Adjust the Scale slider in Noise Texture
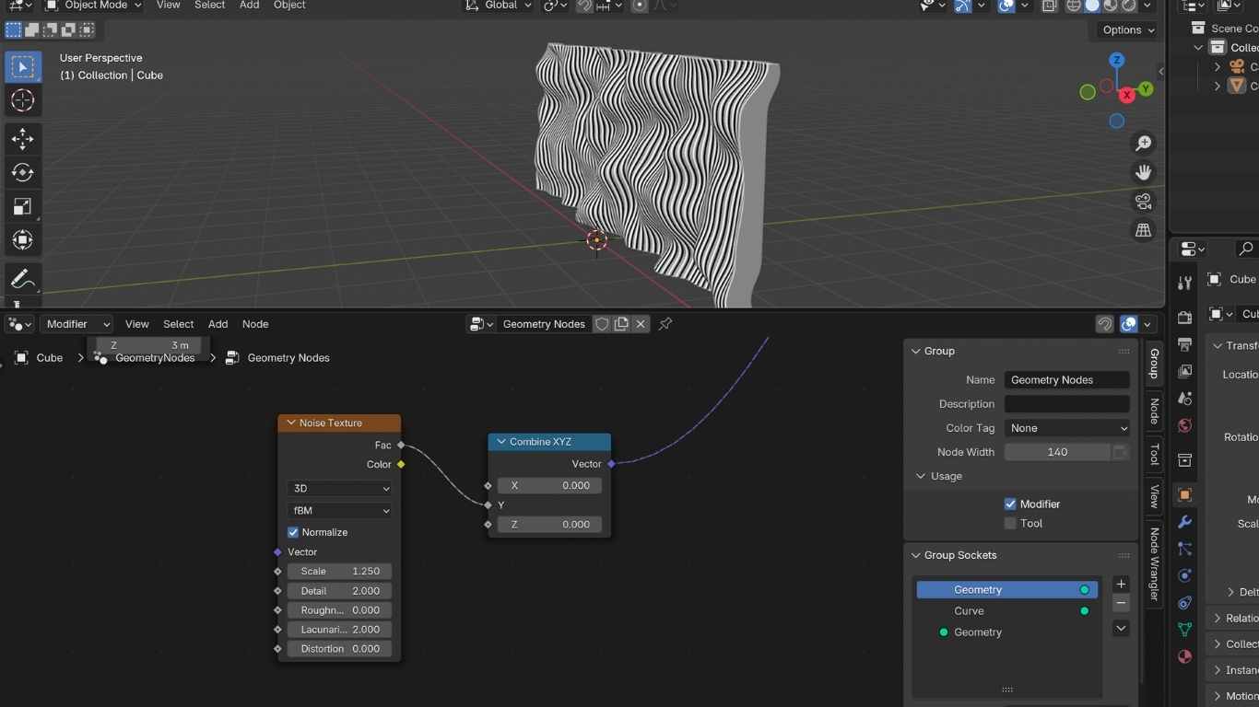 (x=339, y=571)
